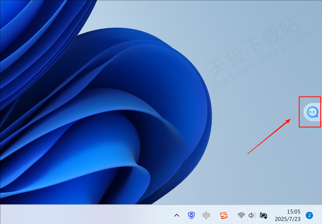Show hidden icons with the tray chevron
Image resolution: width=322 pixels, height=224 pixels.
177,215
